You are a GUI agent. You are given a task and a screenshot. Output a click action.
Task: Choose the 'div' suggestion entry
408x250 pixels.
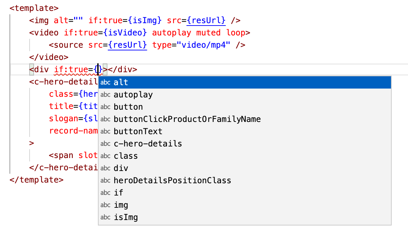click(x=245, y=168)
